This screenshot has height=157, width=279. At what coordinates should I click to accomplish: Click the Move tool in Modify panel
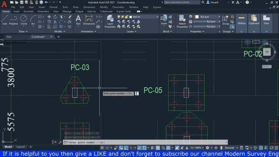tap(49, 17)
